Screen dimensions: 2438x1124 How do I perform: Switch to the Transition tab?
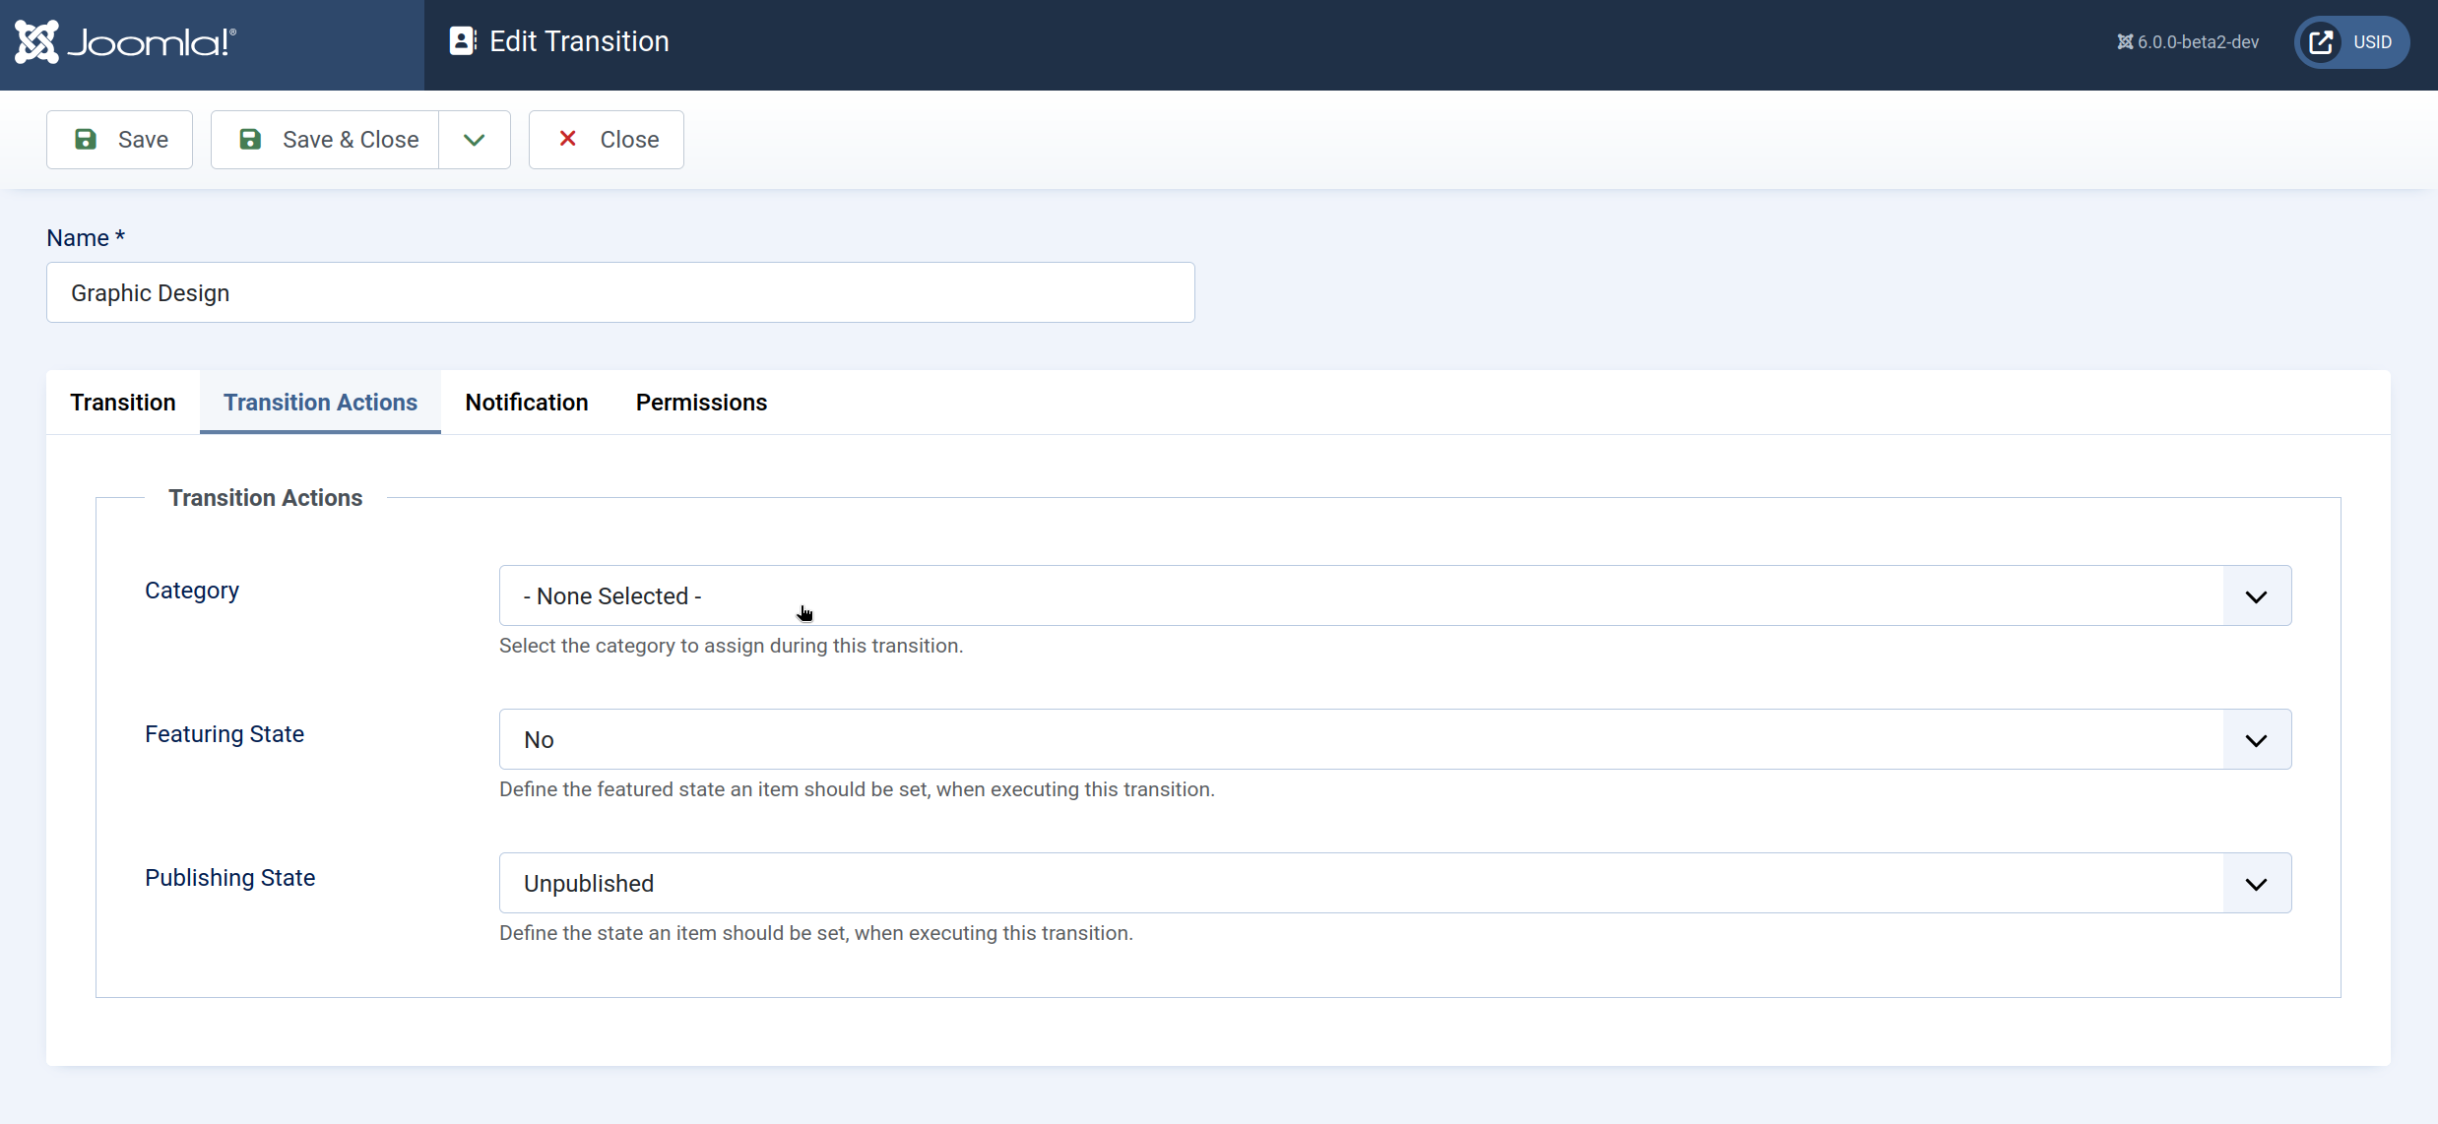(123, 403)
